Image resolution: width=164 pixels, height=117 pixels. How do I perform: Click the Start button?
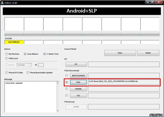(120, 53)
